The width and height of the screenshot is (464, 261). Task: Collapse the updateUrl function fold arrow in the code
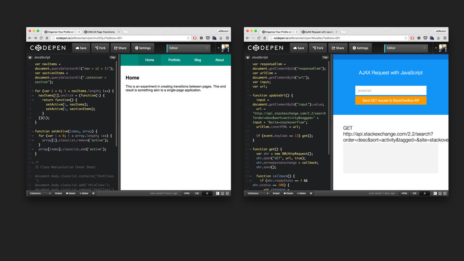coord(251,96)
